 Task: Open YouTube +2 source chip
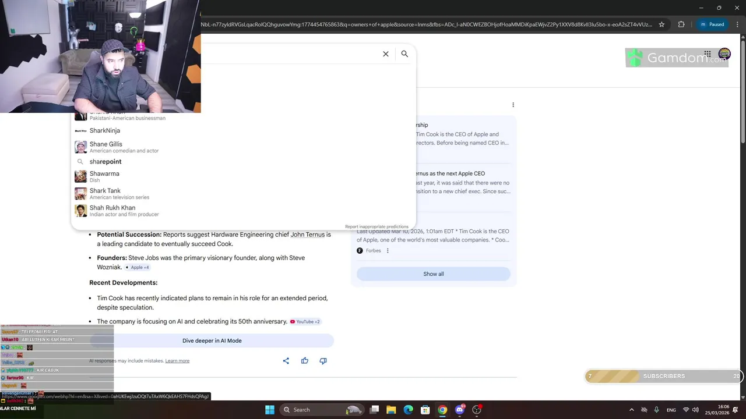tap(305, 322)
